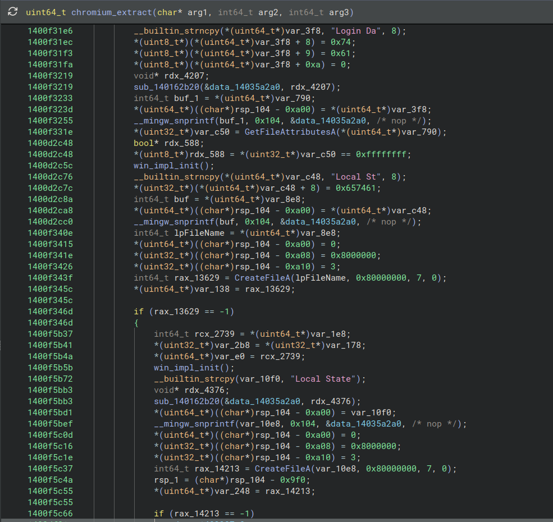Click var_138 in the rax_13629 store
553x522 pixels.
click(x=212, y=289)
